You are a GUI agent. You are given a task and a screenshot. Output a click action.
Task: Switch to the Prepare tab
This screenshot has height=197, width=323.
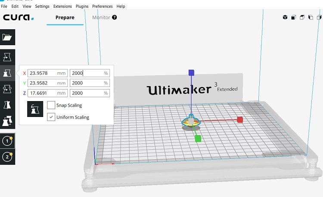[x=65, y=18]
